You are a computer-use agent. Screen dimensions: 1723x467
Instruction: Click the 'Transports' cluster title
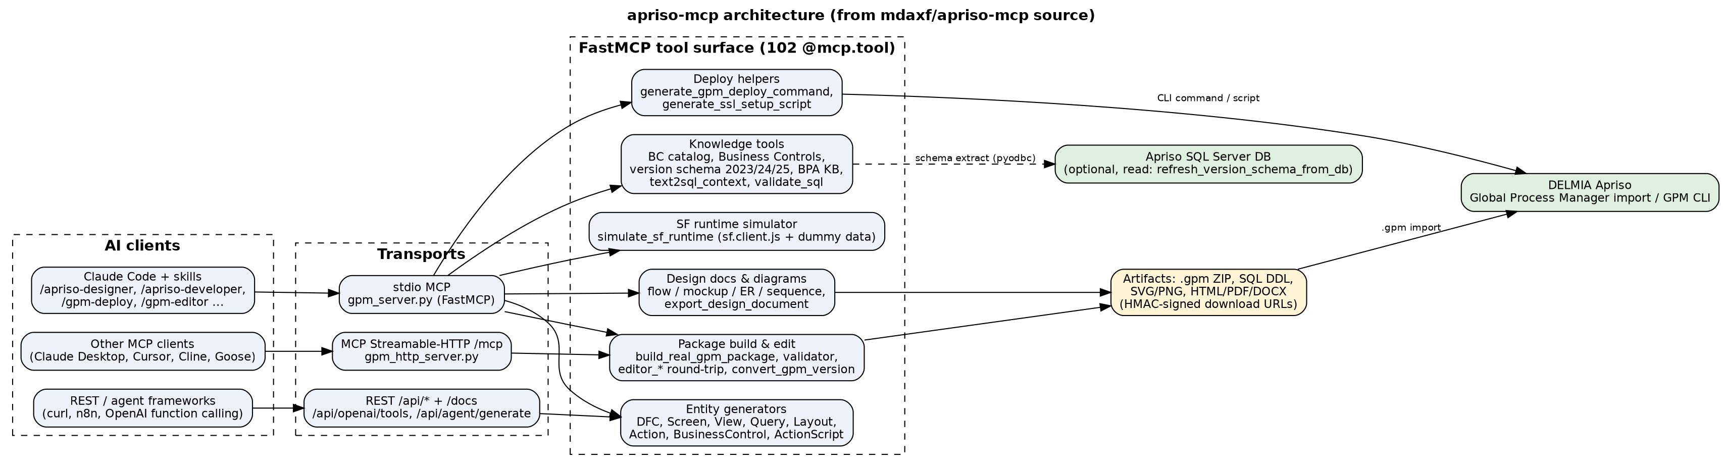click(421, 254)
